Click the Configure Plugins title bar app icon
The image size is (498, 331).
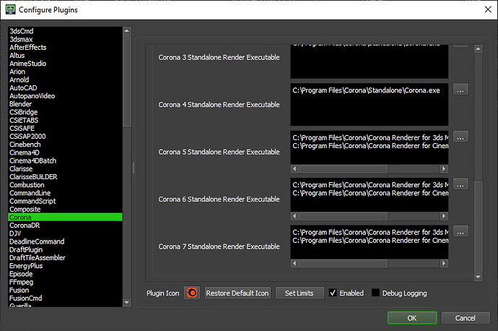point(11,9)
